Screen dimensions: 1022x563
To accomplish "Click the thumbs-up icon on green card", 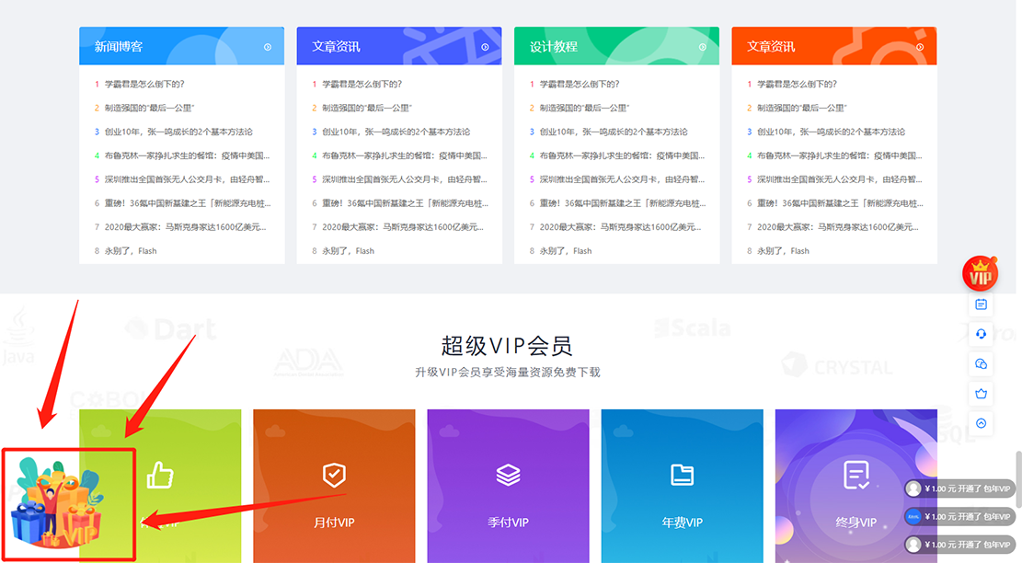I will 160,475.
